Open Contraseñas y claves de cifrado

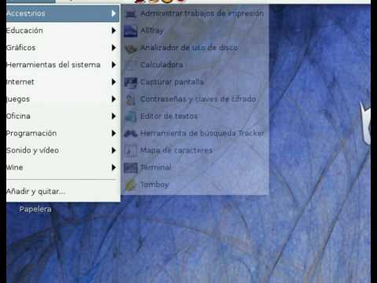195,99
